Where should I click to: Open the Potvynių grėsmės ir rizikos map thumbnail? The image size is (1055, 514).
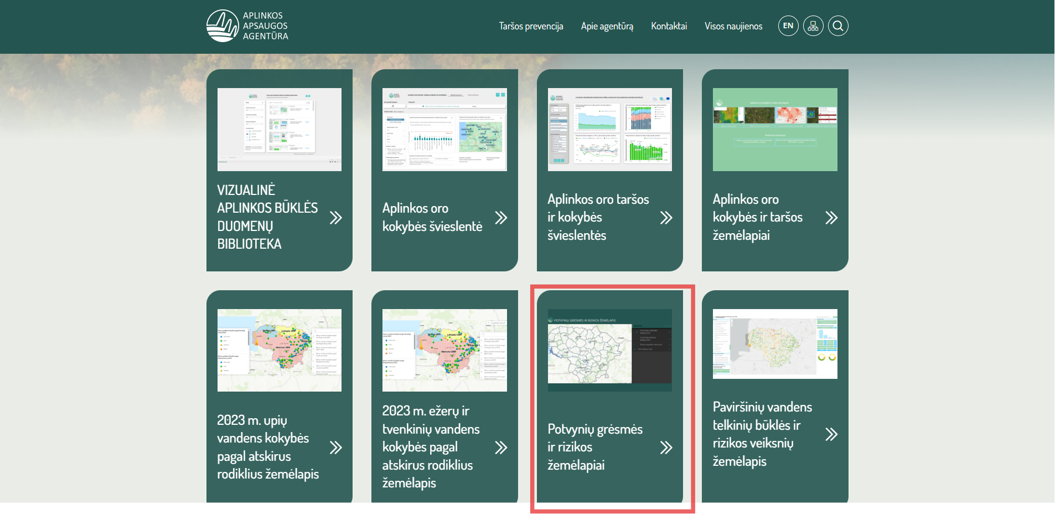point(610,350)
